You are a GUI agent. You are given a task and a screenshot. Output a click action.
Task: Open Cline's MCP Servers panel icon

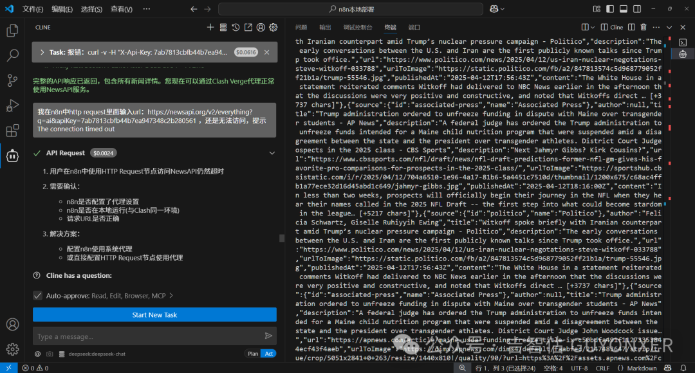tap(223, 27)
